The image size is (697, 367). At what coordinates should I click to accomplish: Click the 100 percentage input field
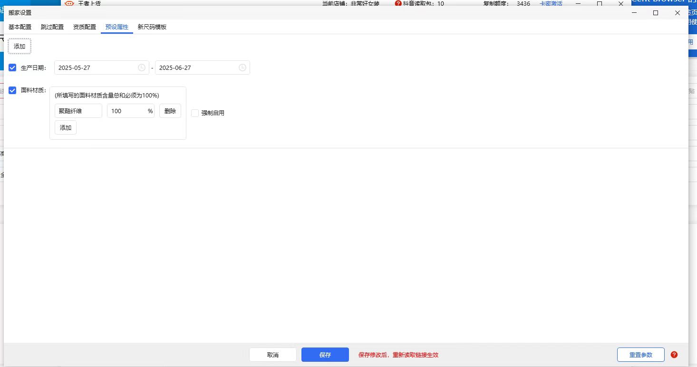pos(126,111)
